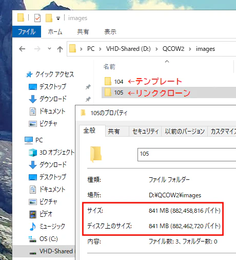Open ドキュメント under quick access
Viewport: 236px width, 260px height.
coord(52,112)
